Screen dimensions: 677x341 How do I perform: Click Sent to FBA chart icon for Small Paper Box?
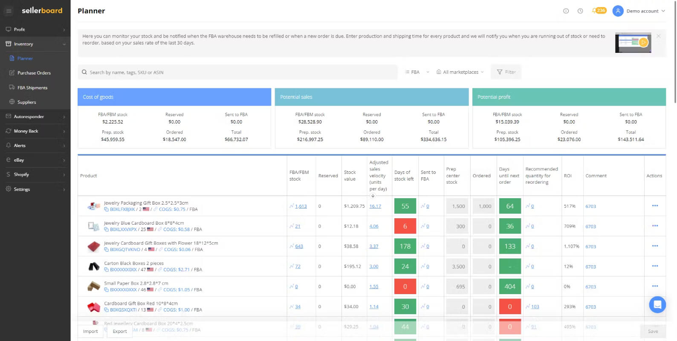tap(423, 286)
